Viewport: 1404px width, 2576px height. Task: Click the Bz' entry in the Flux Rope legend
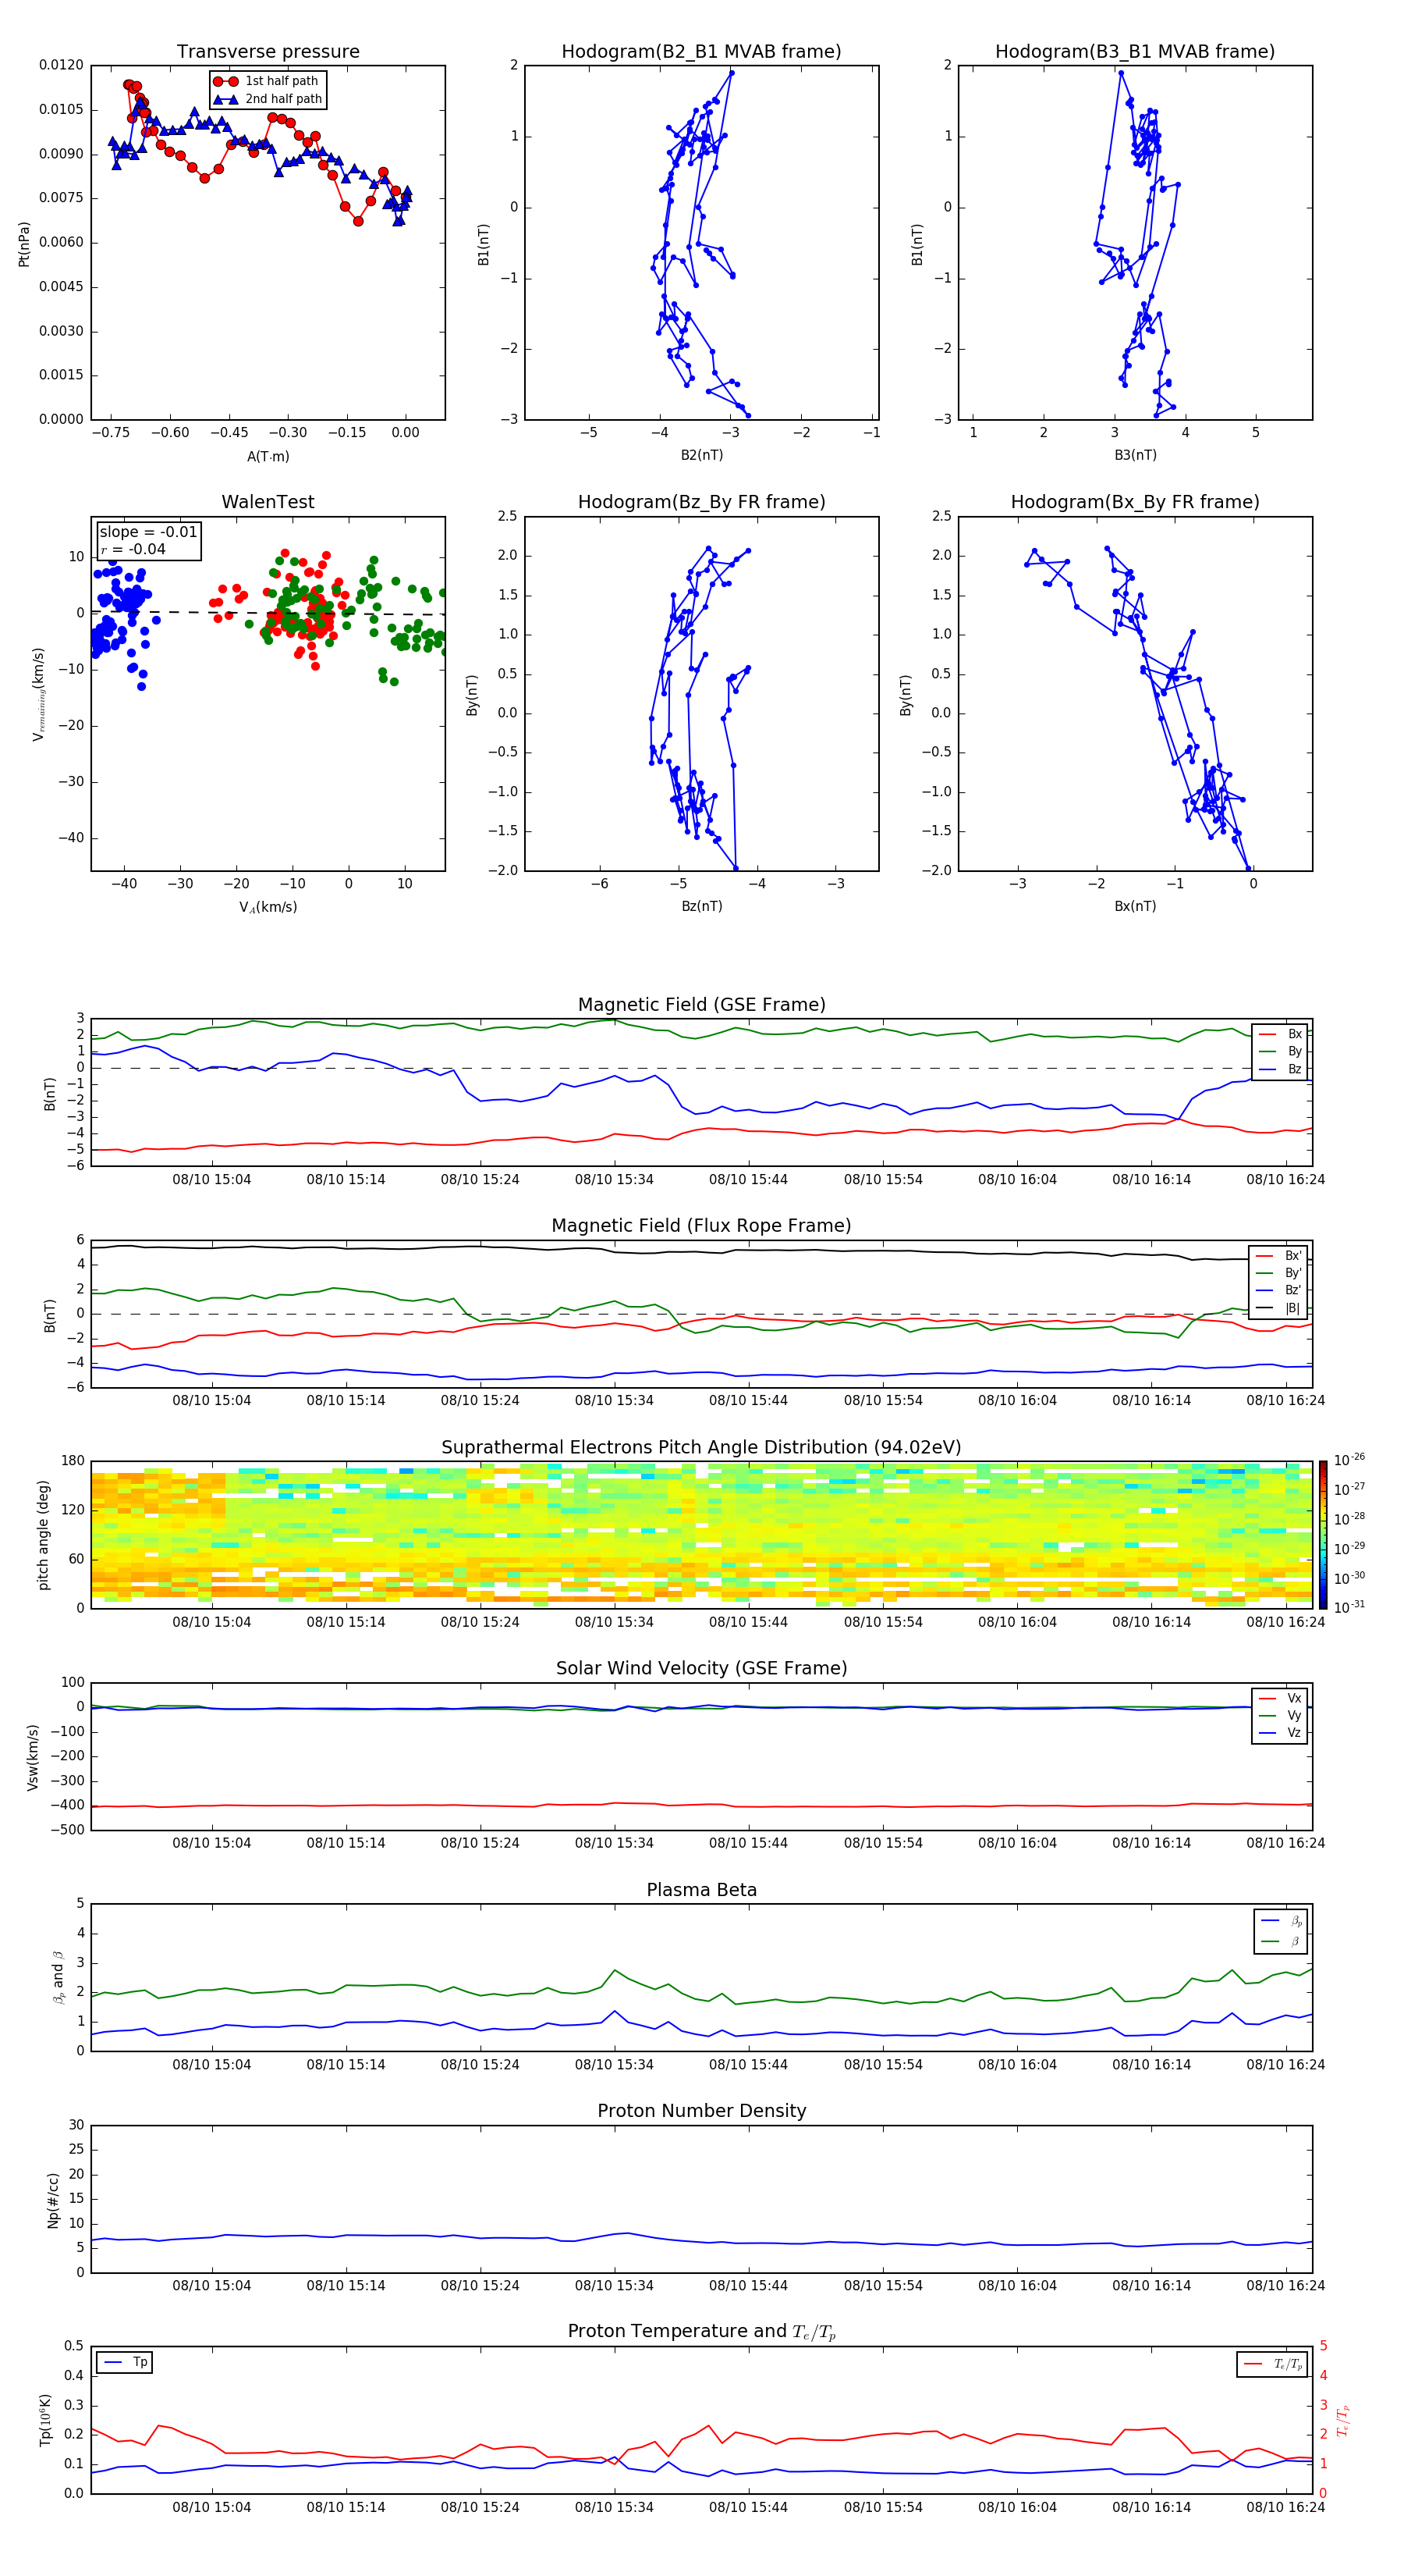point(1279,1290)
